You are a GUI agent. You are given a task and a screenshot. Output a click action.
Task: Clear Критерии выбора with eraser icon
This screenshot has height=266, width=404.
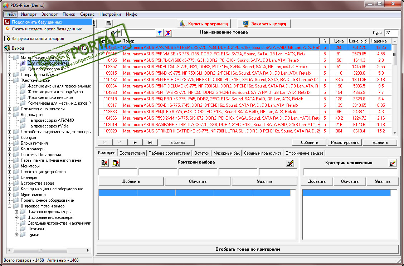point(290,163)
